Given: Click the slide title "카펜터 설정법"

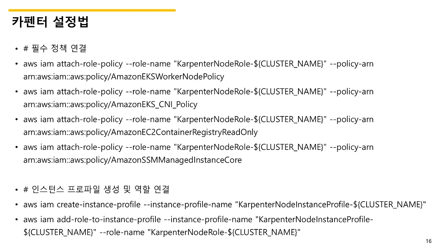Looking at the screenshot, I should coord(50,22).
